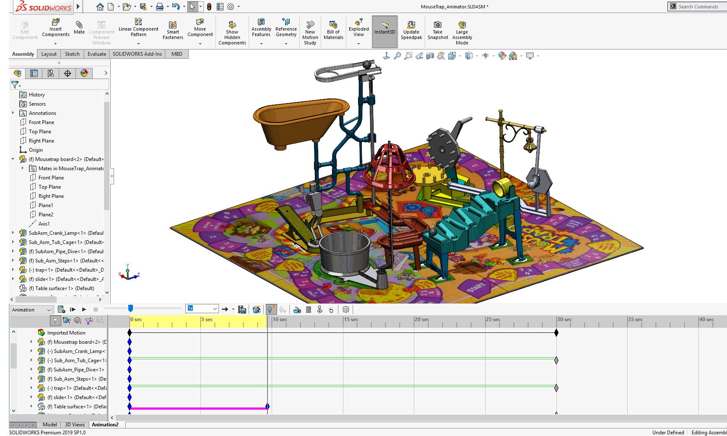Open the playback speed dropdown showing 1x
Screen dimensions: 727x436
tap(215, 308)
